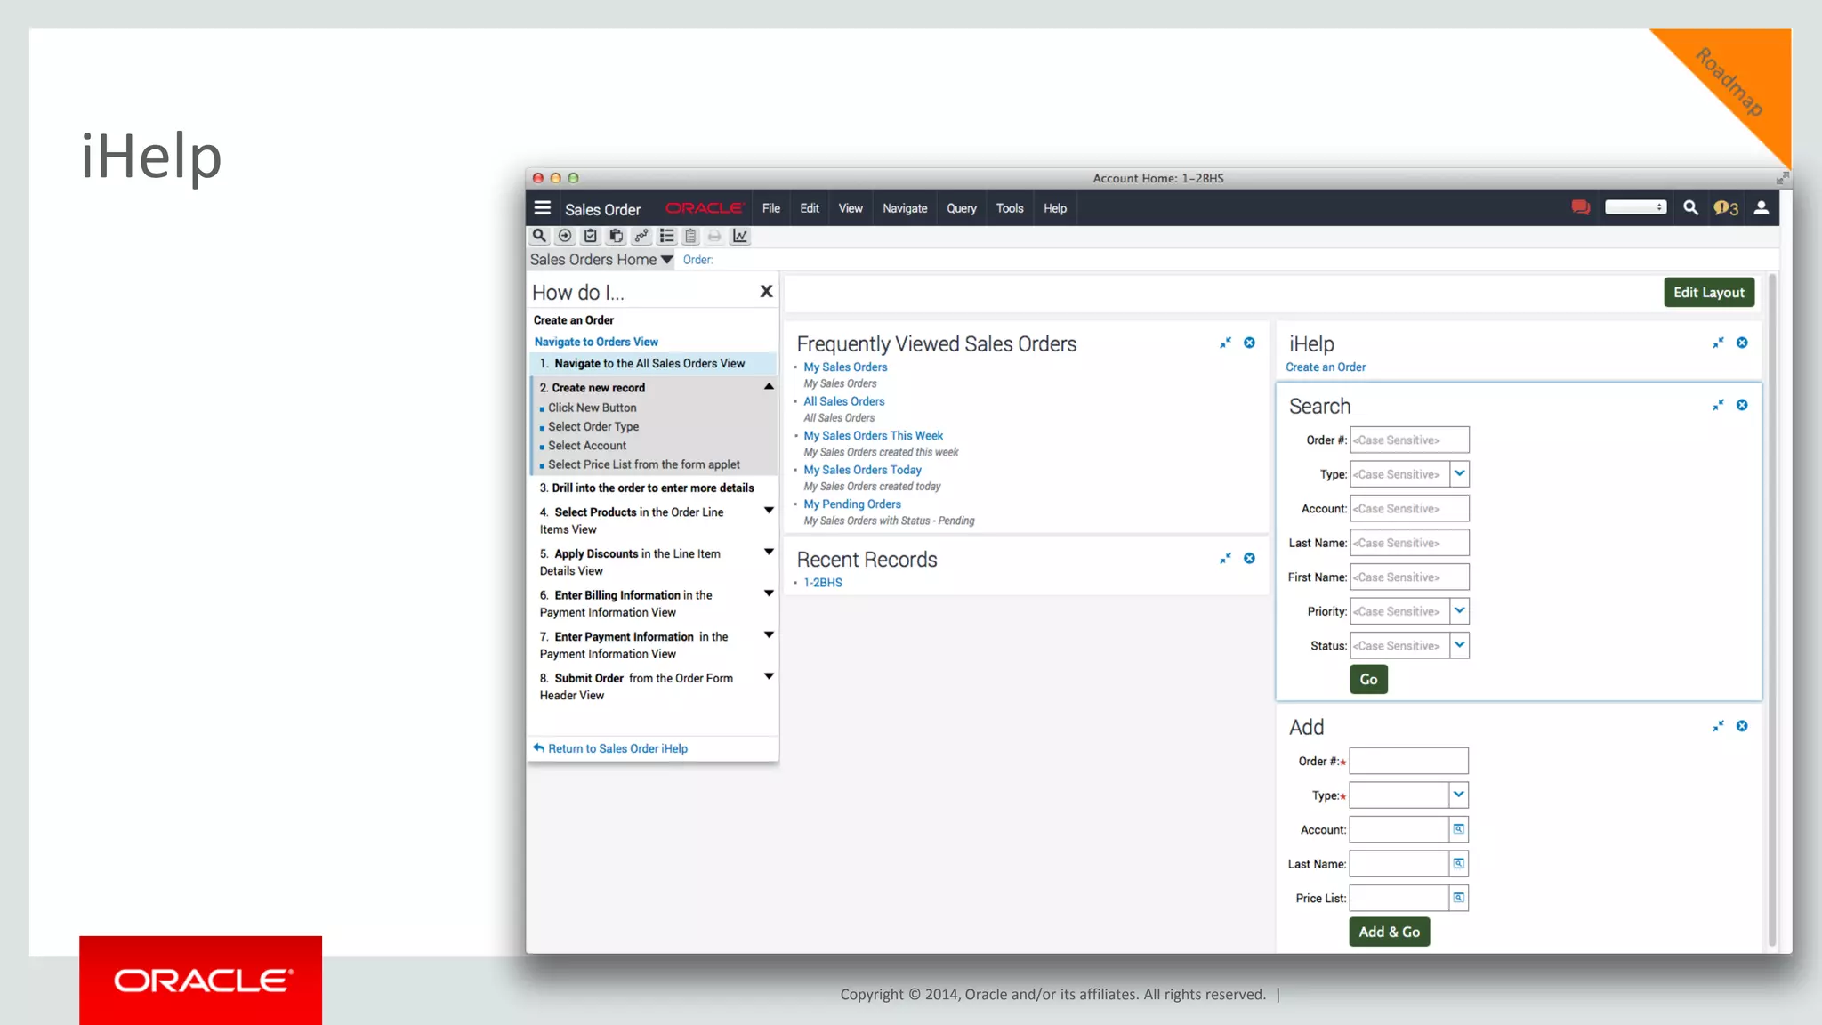The height and width of the screenshot is (1025, 1822).
Task: Click the red chat bubble icon
Action: (x=1580, y=207)
